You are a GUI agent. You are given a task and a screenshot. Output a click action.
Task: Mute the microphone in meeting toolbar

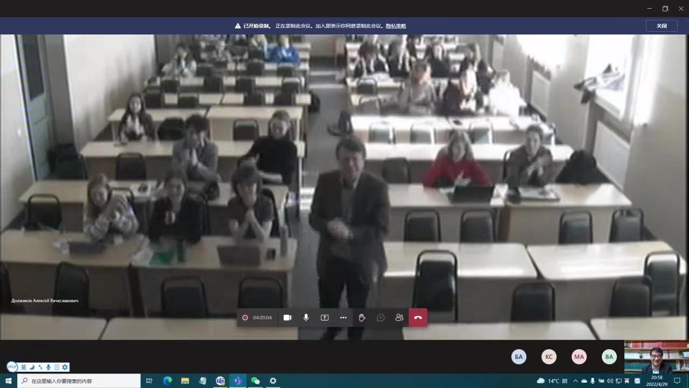[x=306, y=318]
